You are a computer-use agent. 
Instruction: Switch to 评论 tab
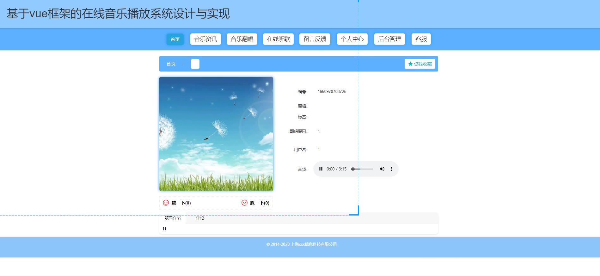200,218
